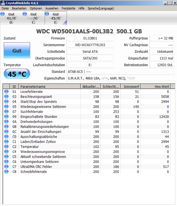177x206 pixels.
Task: Click status orb of UltraDMA CRC Fehler row
Action: coord(6,167)
